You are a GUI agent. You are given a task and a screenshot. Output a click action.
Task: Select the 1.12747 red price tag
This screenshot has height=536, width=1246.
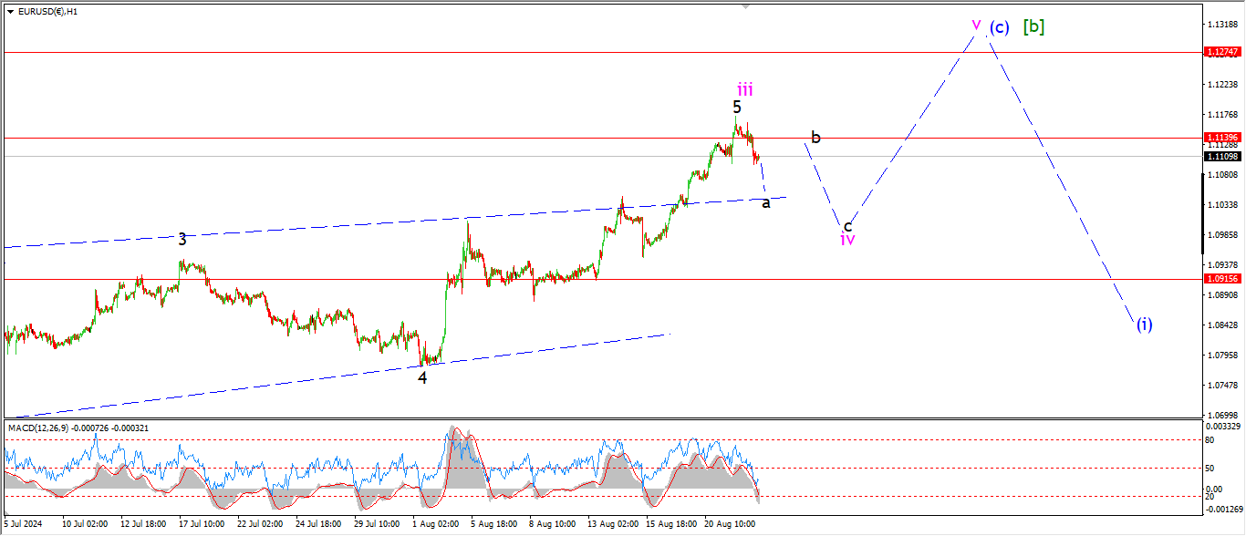point(1220,53)
